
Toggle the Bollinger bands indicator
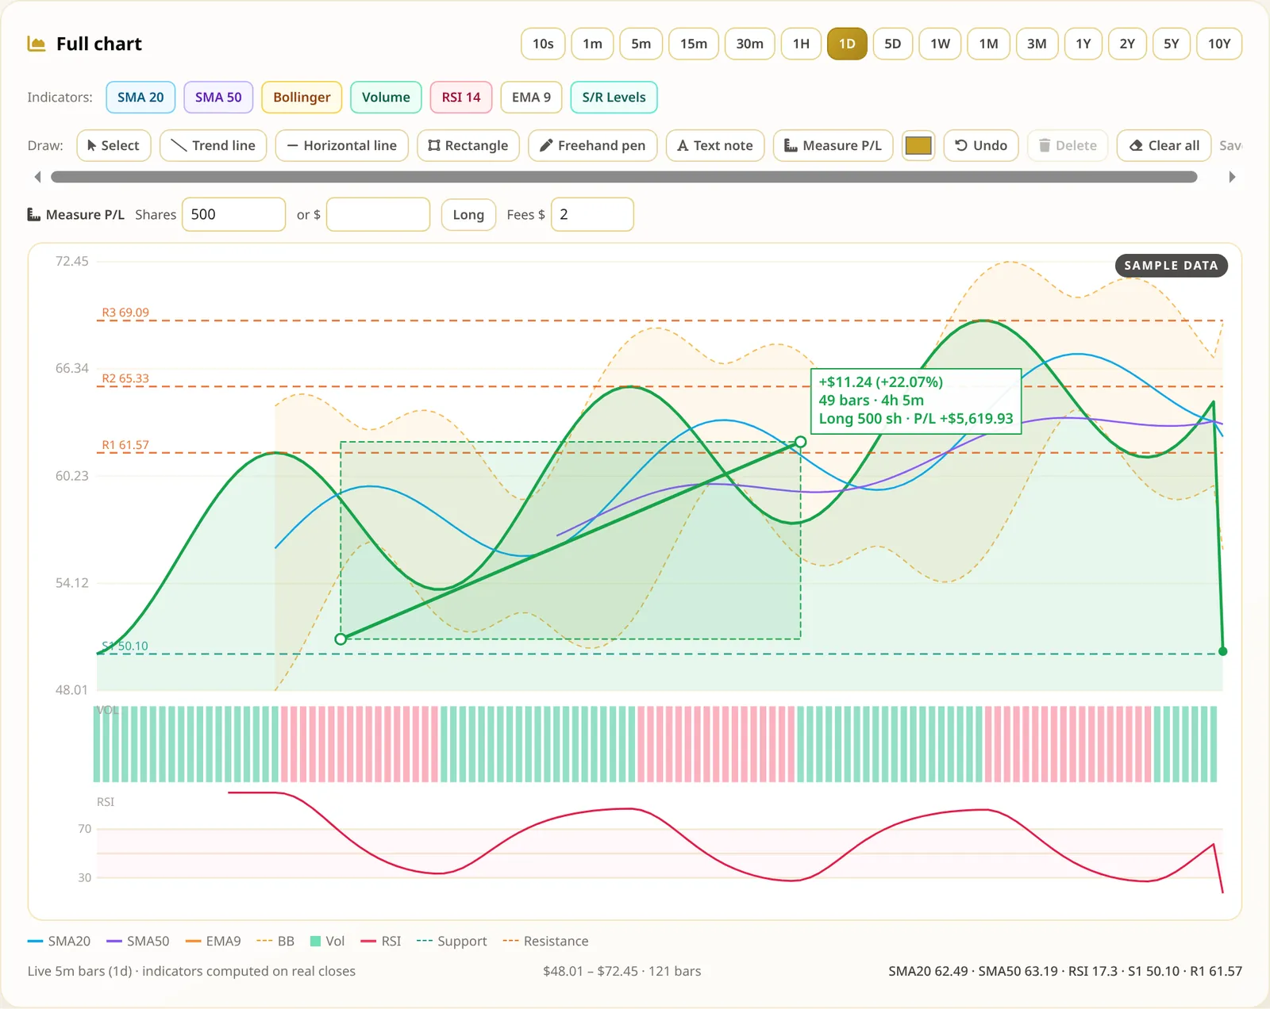pyautogui.click(x=302, y=97)
